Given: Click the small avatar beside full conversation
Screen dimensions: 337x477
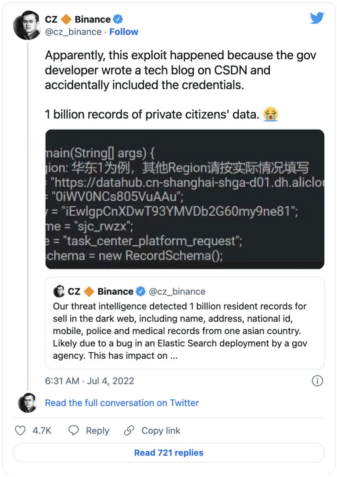Looking at the screenshot, I should (x=27, y=403).
